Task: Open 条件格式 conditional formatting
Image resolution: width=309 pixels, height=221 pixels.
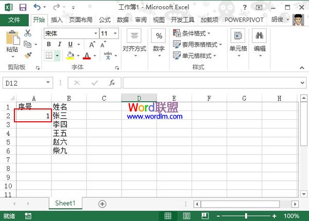Action: point(192,33)
